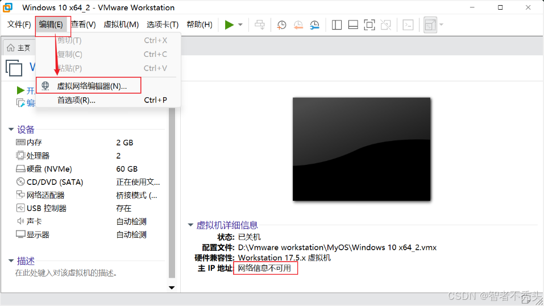Click the globe icon of virtual network editor

coord(45,86)
